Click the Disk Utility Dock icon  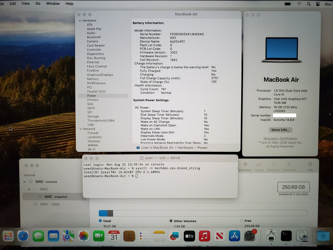click(302, 236)
